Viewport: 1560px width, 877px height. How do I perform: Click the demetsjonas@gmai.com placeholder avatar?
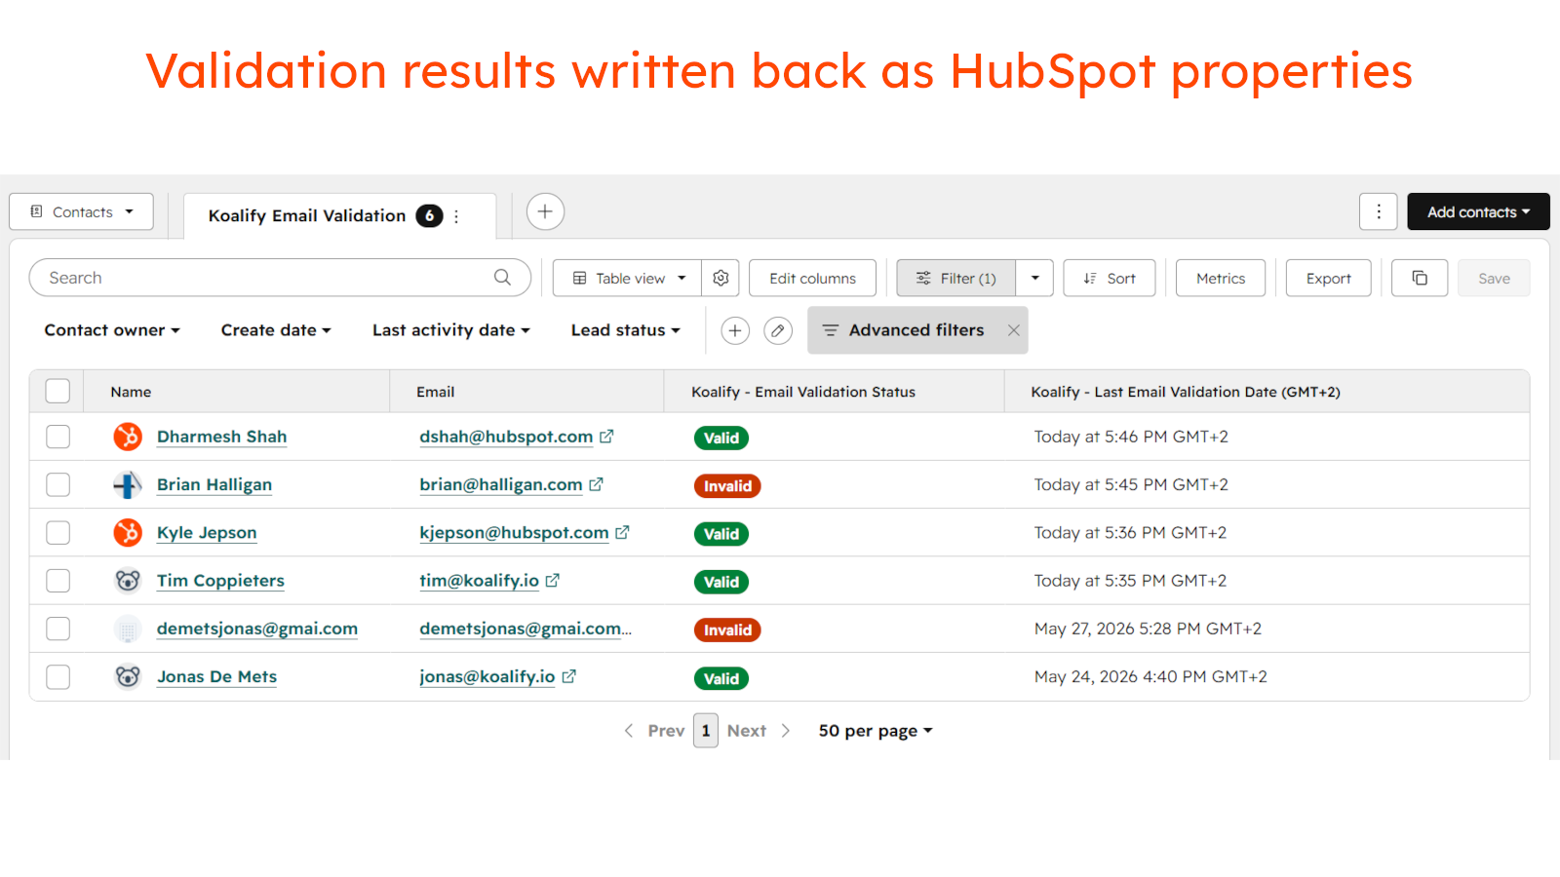(x=128, y=629)
